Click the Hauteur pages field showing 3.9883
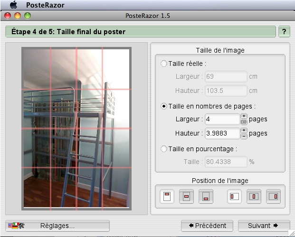The height and width of the screenshot is (237, 295). (x=222, y=133)
